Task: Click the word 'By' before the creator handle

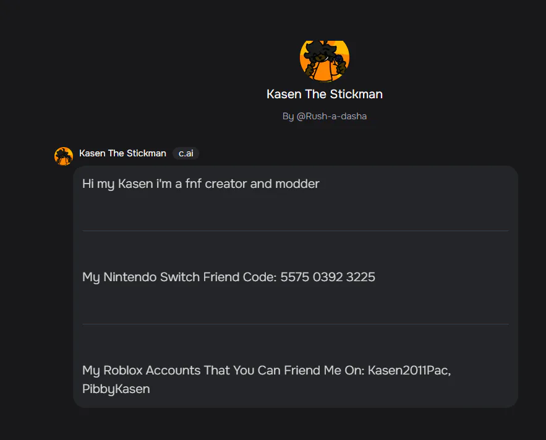Action: click(288, 116)
